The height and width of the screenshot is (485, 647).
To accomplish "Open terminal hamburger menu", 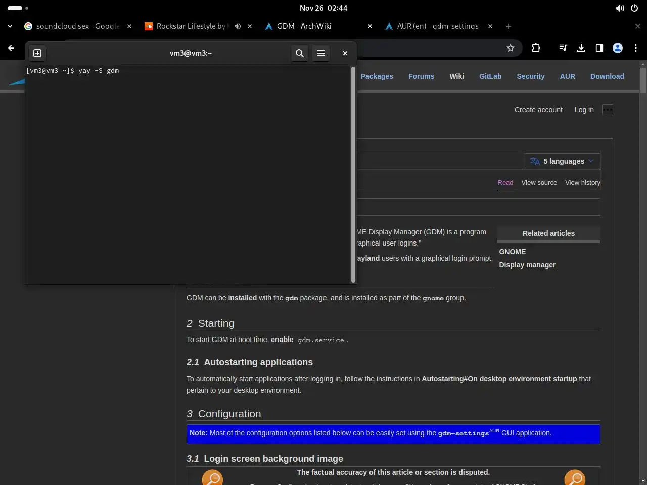I will [x=321, y=53].
